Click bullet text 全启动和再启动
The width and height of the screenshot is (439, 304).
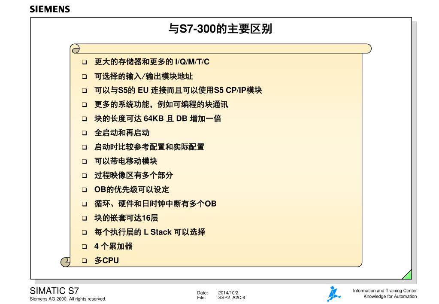122,133
